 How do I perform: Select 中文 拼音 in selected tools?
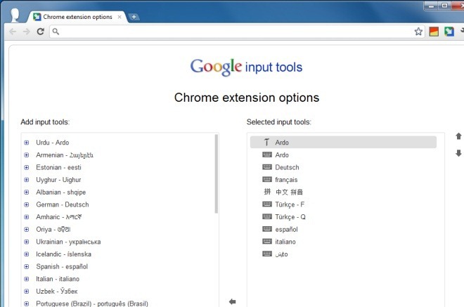(x=289, y=192)
